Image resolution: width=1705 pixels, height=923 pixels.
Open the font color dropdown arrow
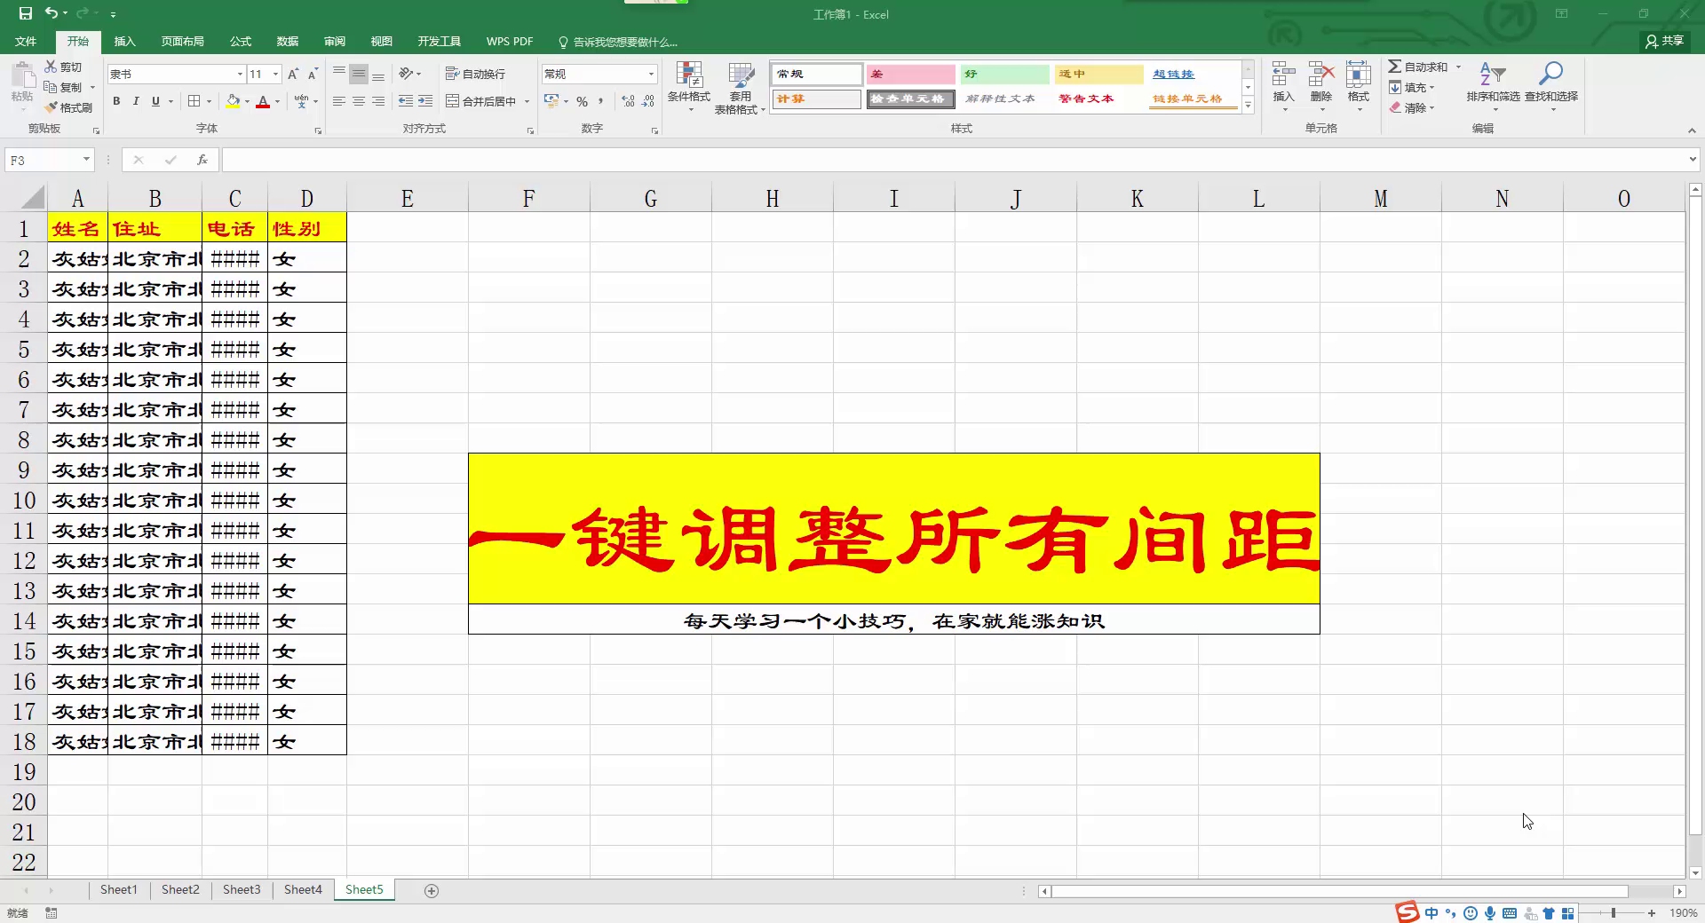pyautogui.click(x=277, y=101)
